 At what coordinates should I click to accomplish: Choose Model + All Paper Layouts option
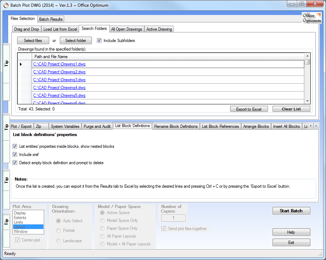click(x=102, y=244)
